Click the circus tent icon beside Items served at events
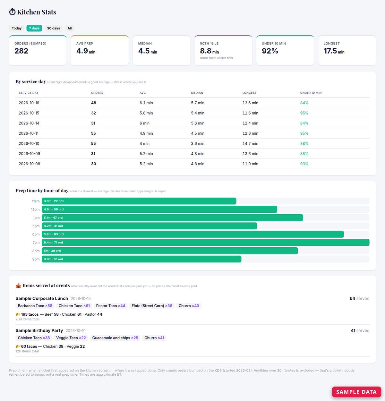Screen dimensions: 385x401 point(18,286)
